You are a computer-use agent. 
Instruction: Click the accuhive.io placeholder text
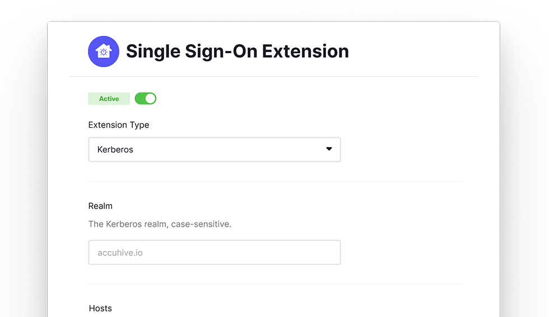[120, 253]
